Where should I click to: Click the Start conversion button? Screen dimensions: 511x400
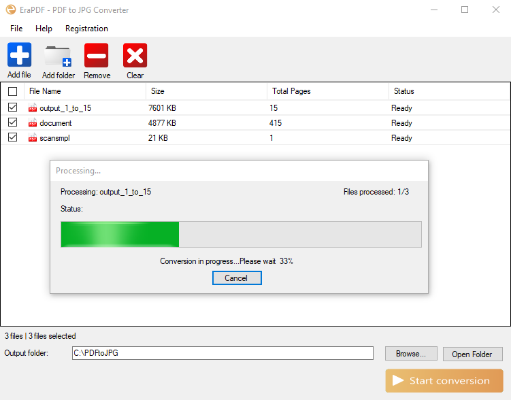click(x=444, y=380)
